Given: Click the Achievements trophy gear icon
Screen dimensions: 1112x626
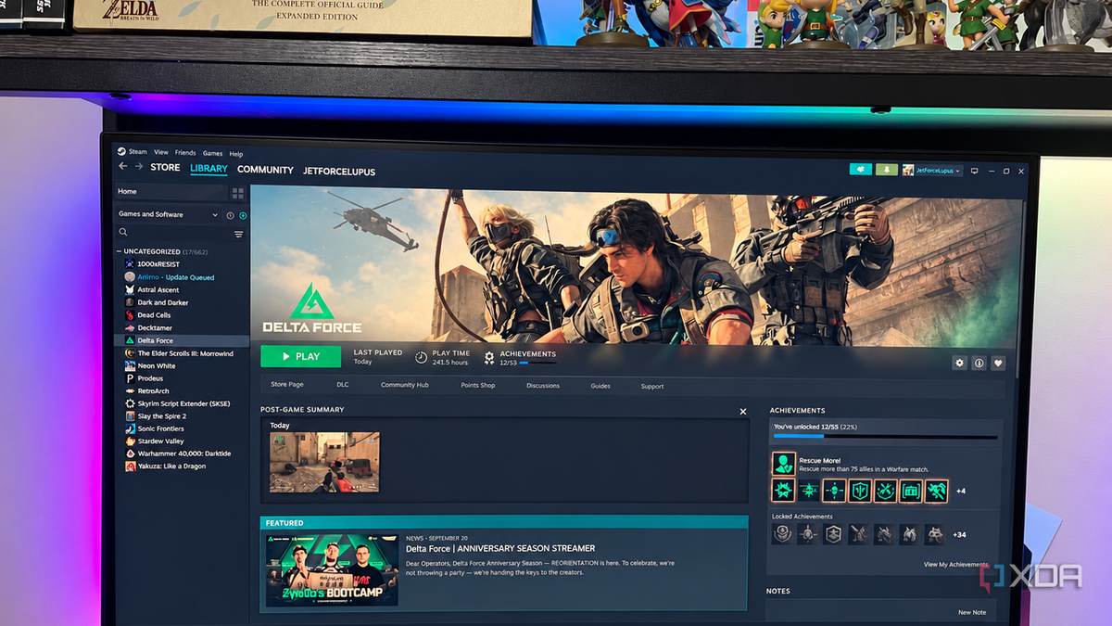Looking at the screenshot, I should click(489, 358).
